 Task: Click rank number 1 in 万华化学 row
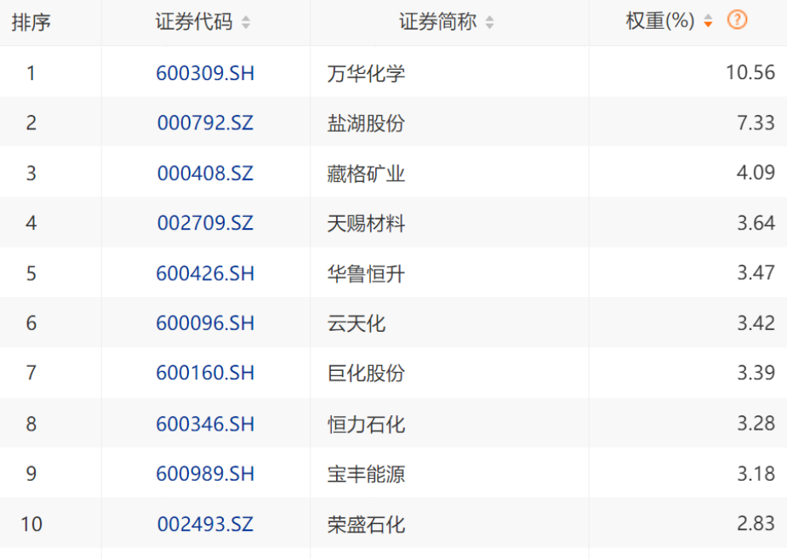coord(31,73)
